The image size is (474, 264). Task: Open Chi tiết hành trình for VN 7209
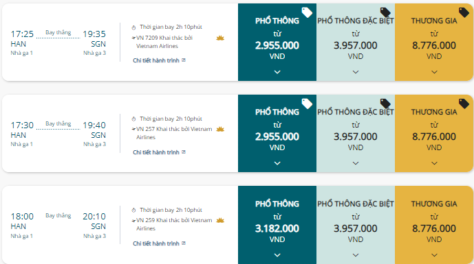tap(156, 60)
